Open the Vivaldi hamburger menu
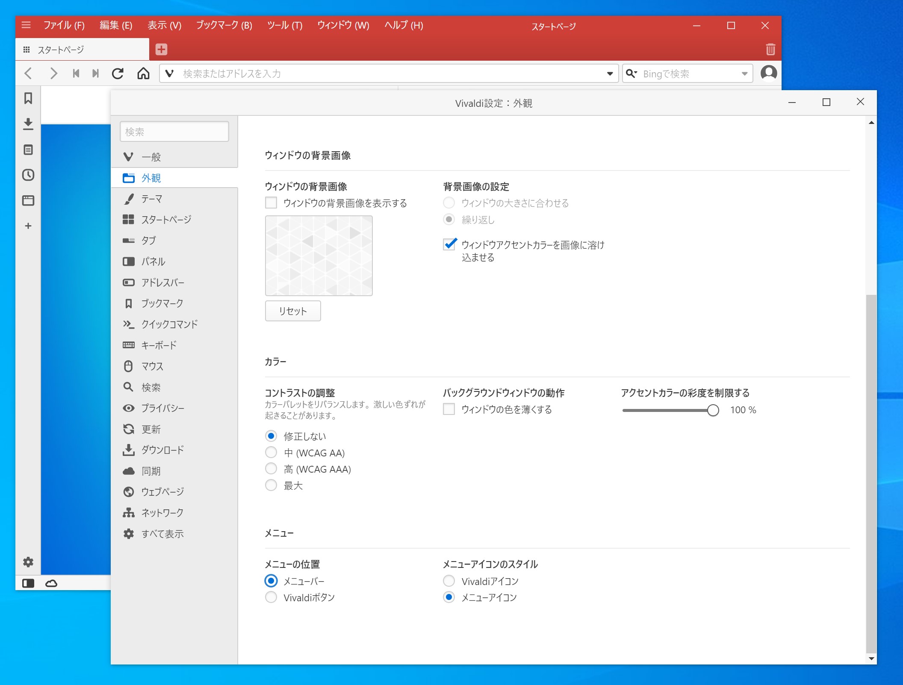The image size is (903, 685). click(x=26, y=25)
